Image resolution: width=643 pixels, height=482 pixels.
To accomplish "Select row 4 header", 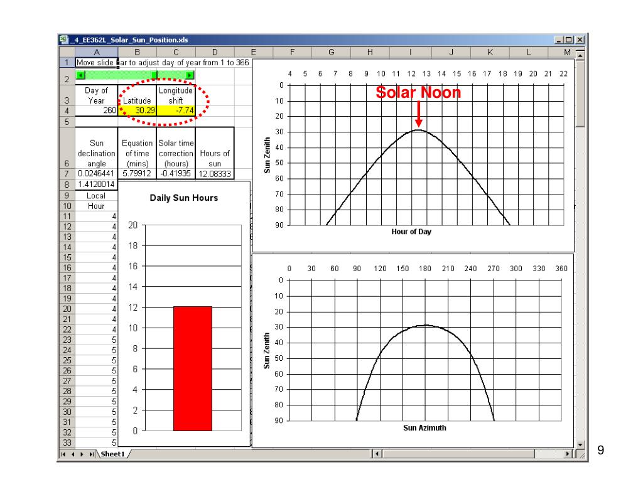I will point(67,110).
